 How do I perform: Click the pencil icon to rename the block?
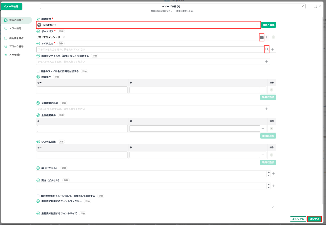click(x=303, y=6)
